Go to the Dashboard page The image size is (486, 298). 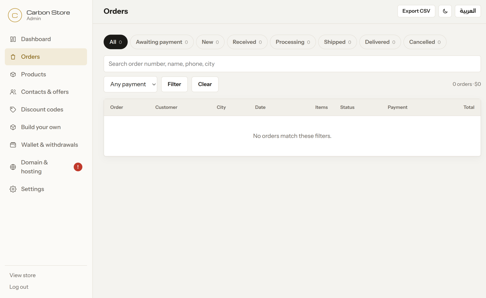click(x=46, y=39)
